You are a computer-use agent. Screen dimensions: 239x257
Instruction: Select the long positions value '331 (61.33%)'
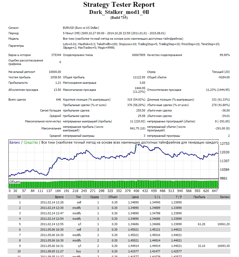click(221, 100)
